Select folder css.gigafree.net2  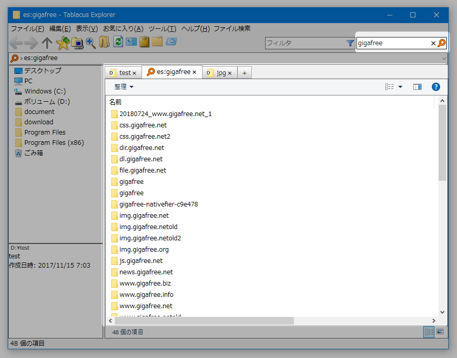[x=145, y=137]
